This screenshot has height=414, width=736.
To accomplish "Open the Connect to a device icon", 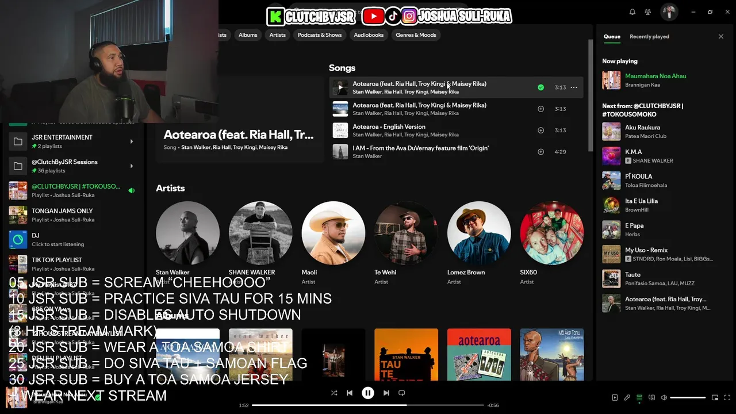I will [651, 398].
